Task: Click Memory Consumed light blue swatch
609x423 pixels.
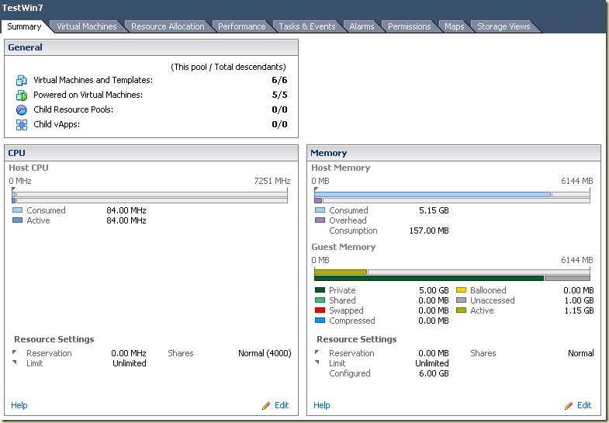Action: (320, 210)
